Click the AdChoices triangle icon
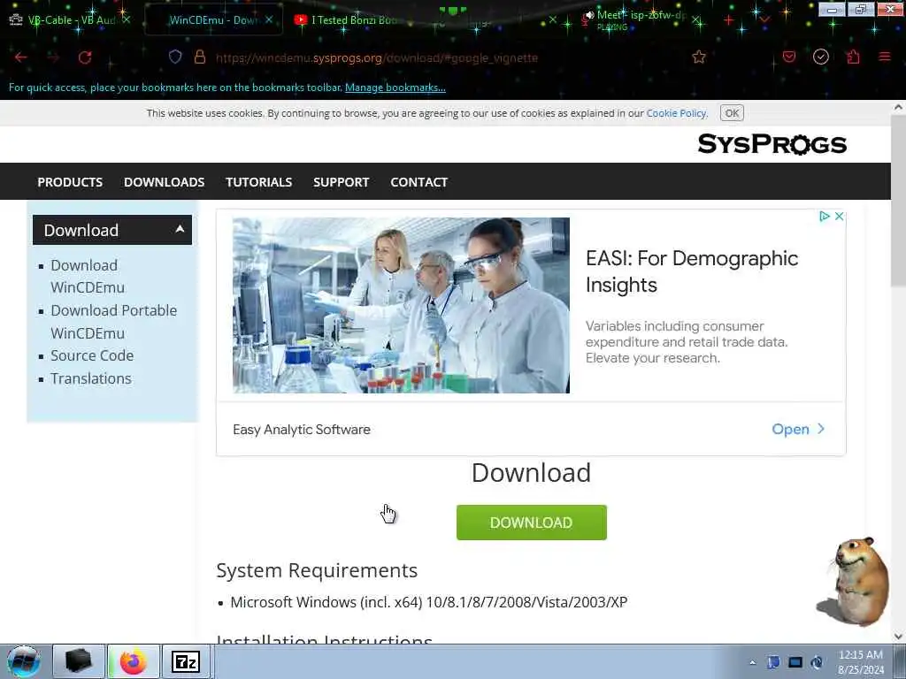This screenshot has width=906, height=679. (825, 216)
